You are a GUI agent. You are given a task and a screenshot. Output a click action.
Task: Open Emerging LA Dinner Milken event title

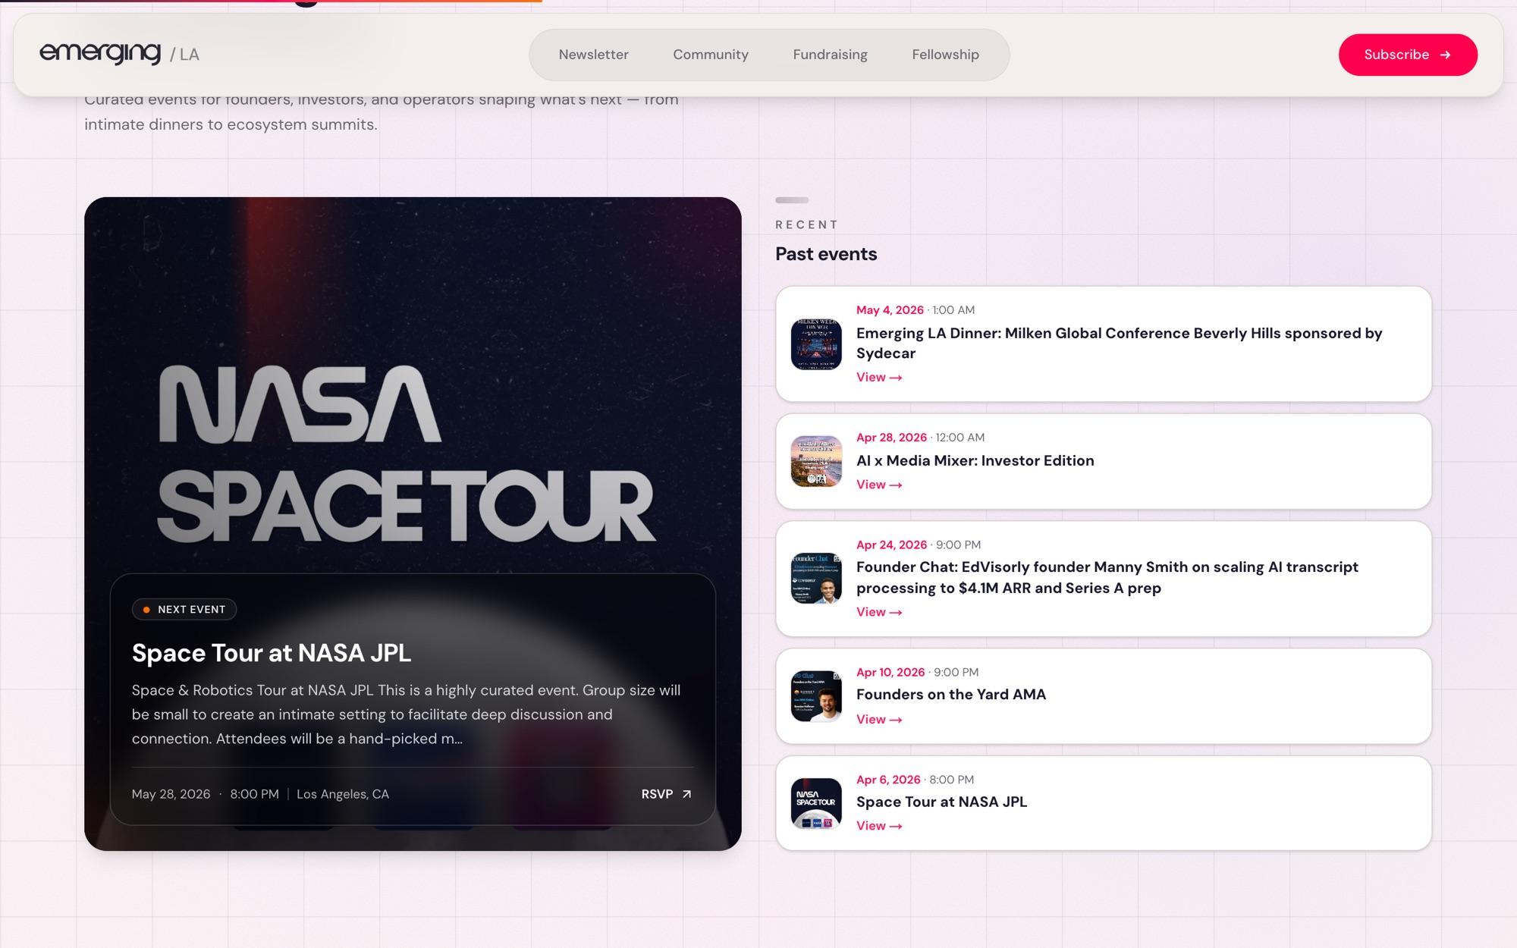pyautogui.click(x=1119, y=343)
